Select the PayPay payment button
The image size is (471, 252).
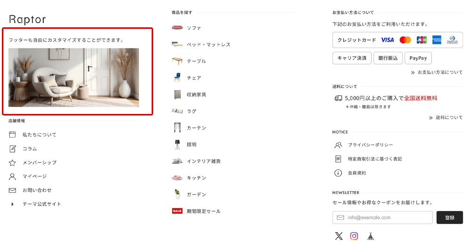[x=418, y=58]
